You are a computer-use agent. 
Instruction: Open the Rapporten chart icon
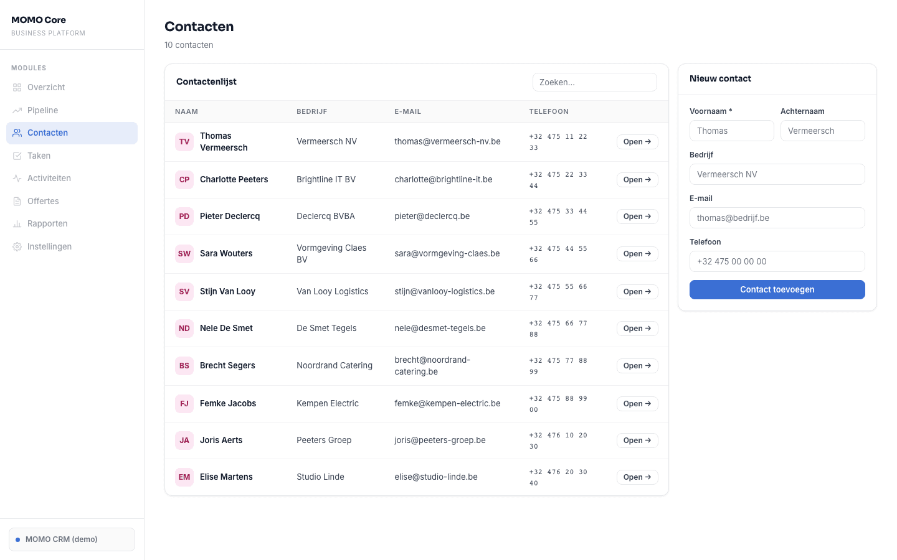pyautogui.click(x=17, y=223)
